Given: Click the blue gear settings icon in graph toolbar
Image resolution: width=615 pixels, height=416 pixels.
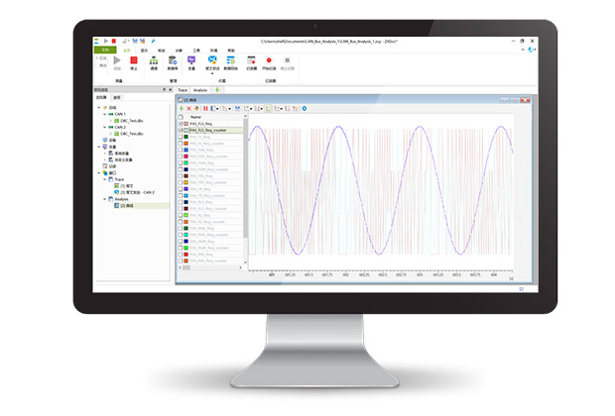Looking at the screenshot, I should 304,108.
